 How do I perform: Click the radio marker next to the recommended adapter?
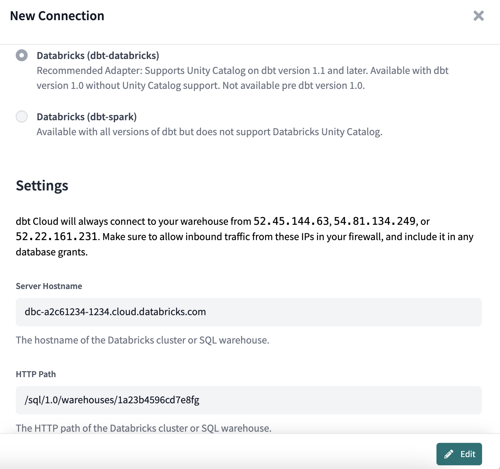pyautogui.click(x=22, y=55)
